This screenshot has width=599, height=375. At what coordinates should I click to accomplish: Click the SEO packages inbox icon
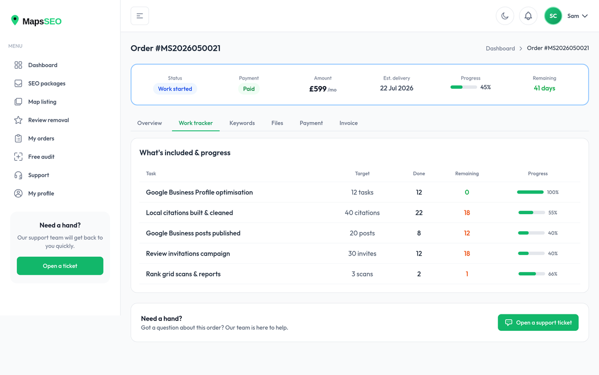click(x=18, y=83)
